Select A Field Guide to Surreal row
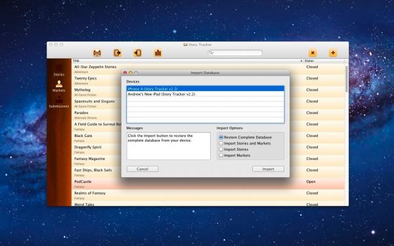The image size is (394, 246). point(208,127)
